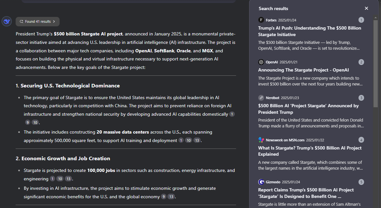Click the OpenAI logo icon in search results
Viewport: 381px width, 208px height.
point(261,62)
